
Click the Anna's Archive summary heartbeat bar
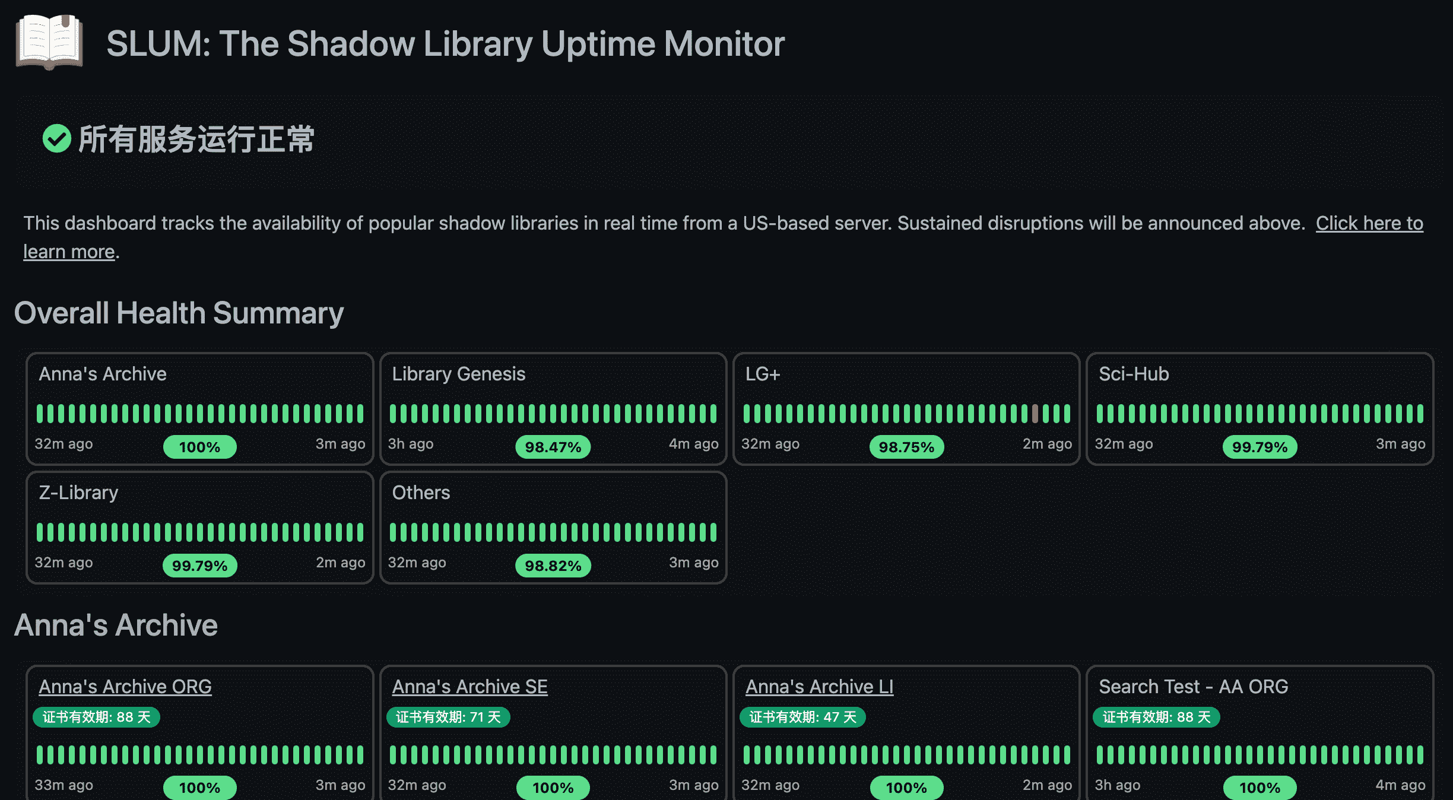tap(199, 413)
